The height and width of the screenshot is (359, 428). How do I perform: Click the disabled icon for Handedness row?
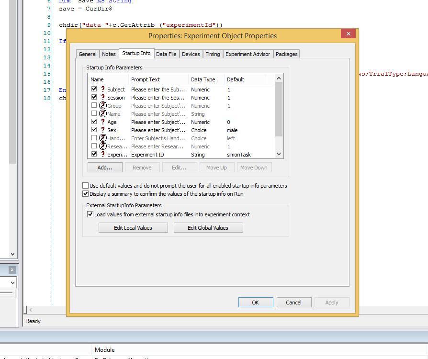pyautogui.click(x=102, y=138)
